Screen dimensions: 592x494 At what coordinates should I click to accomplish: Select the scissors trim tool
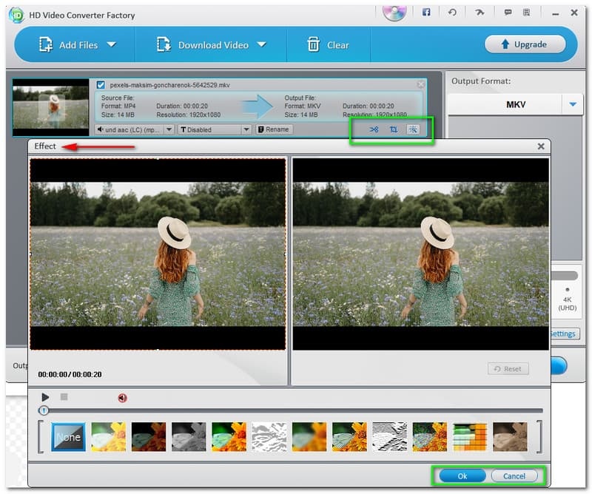click(373, 128)
